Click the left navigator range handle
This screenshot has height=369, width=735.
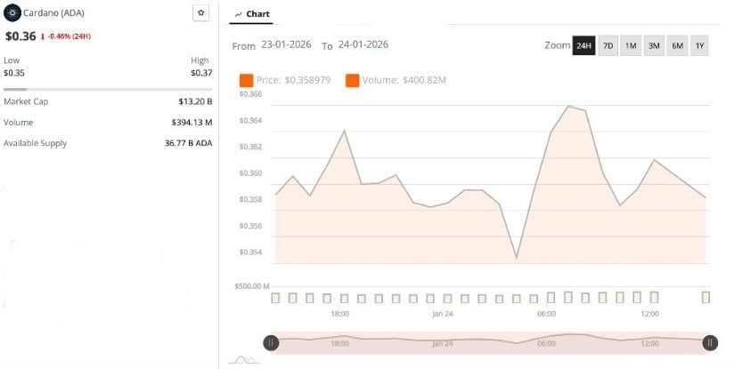pyautogui.click(x=271, y=342)
